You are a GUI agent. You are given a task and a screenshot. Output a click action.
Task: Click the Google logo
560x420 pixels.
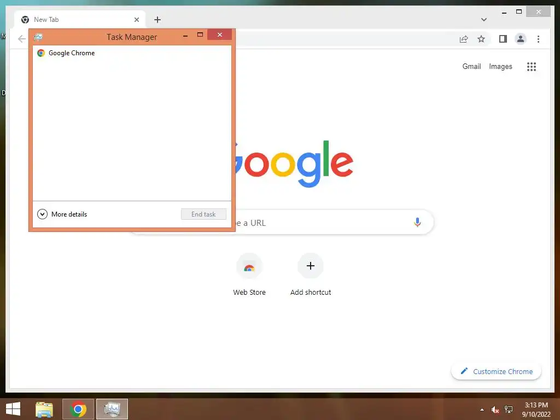pos(293,164)
